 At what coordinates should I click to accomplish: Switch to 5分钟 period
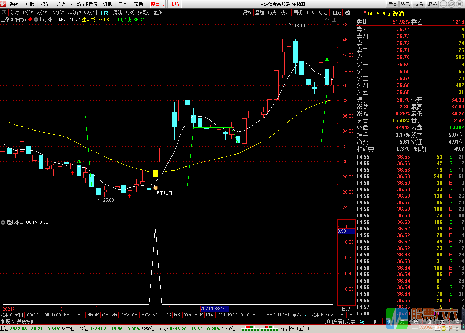pos(42,12)
